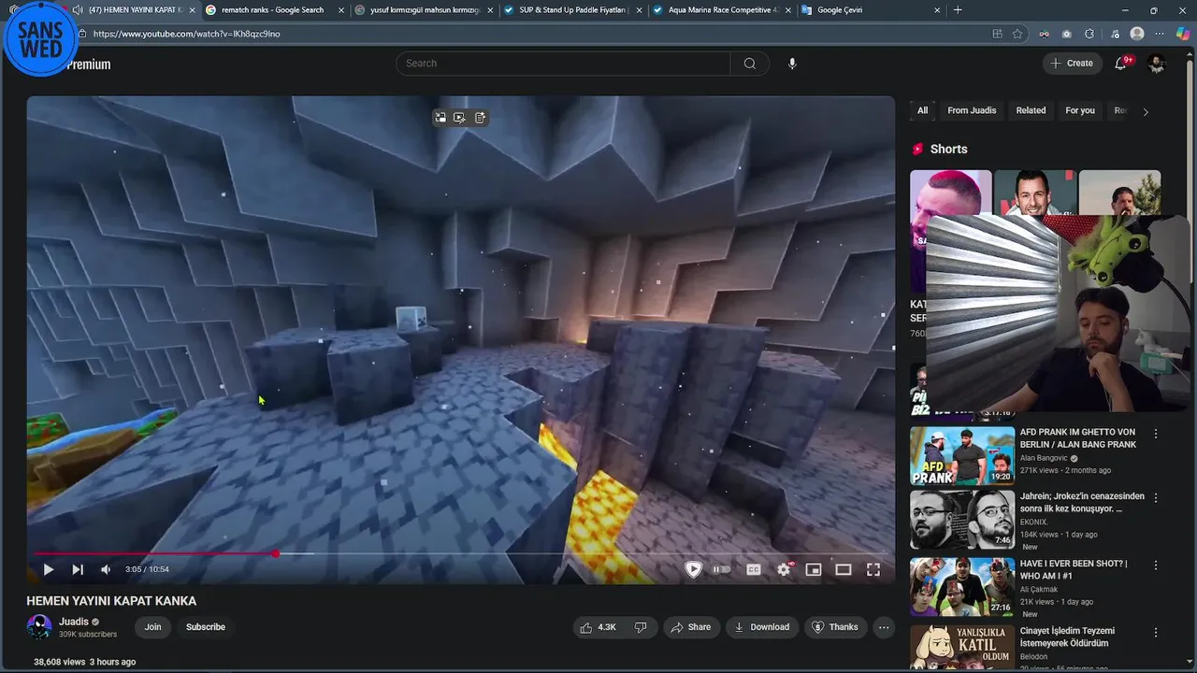
Task: Click the EKONIX channel name
Action: (x=1033, y=523)
